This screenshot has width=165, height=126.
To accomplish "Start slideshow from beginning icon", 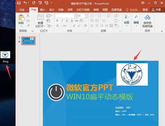I will click(x=40, y=3).
